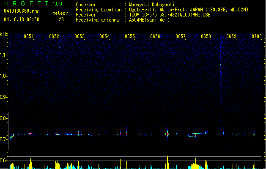The height and width of the screenshot is (169, 266).
Task: Click the 0656 time marker
Action: [155, 36]
